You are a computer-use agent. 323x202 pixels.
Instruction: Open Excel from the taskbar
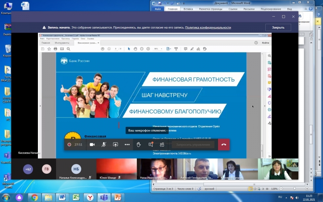[x=76, y=198]
